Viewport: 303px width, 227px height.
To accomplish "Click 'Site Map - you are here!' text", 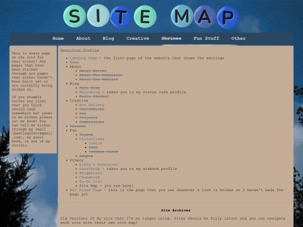I will click(107, 186).
